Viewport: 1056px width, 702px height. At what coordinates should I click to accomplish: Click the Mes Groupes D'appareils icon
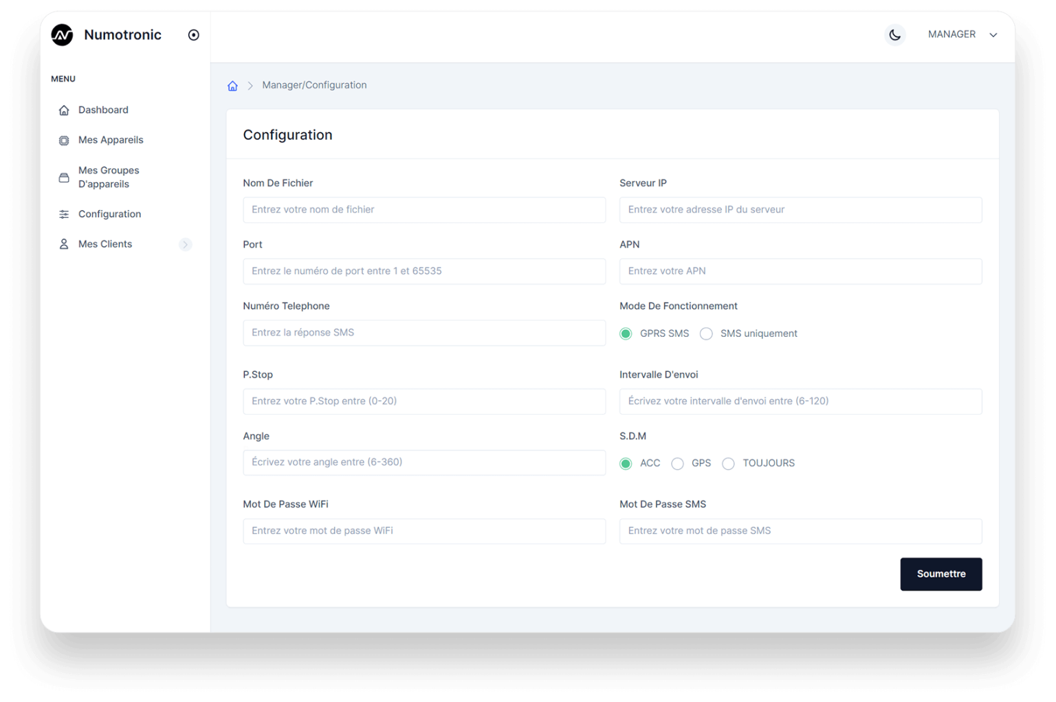[64, 177]
